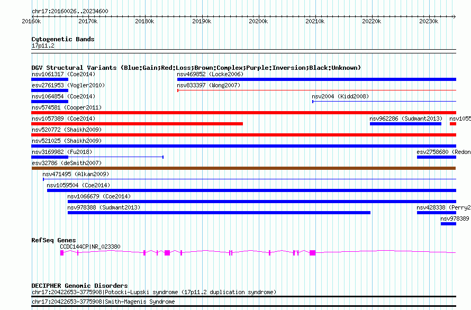This screenshot has height=310, width=471.
Task: Click the red nsv574581 (Cooper2011) loss bar
Action: click(x=243, y=113)
